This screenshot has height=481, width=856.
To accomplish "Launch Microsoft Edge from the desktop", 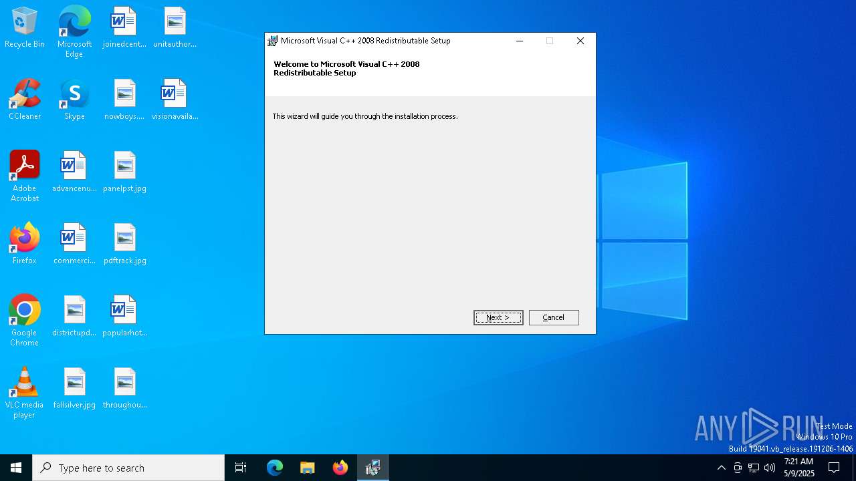I will click(74, 31).
